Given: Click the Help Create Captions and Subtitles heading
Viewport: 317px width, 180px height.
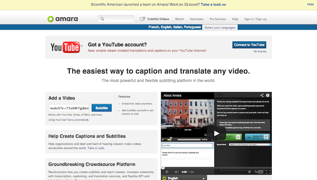Looking at the screenshot, I should [87, 136].
